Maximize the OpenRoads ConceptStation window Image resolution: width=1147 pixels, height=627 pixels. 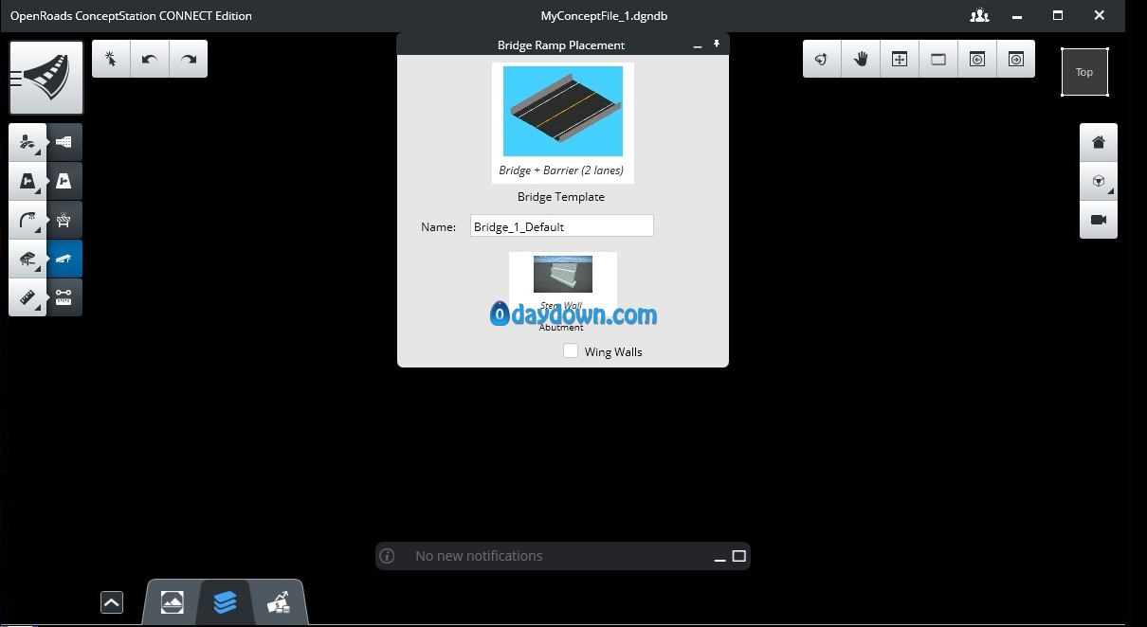coord(1058,16)
